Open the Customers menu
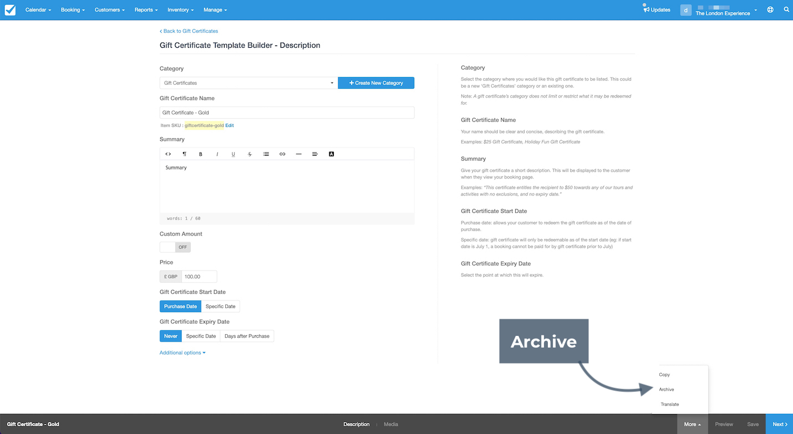 tap(110, 10)
